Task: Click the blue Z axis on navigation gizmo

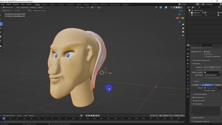Action: pyautogui.click(x=180, y=14)
